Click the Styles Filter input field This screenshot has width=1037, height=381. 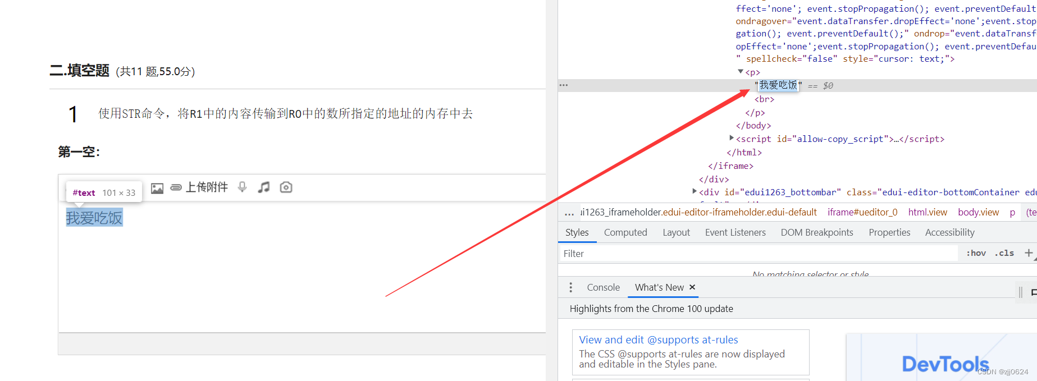(758, 254)
